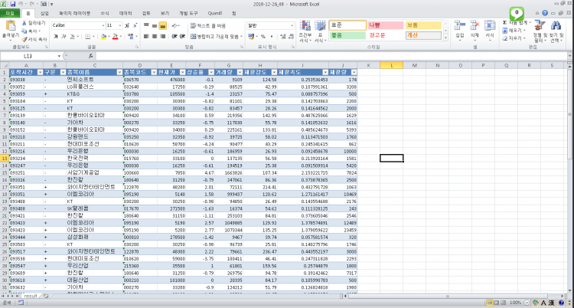Toggle Wrap Text (텍스트 줄 바꿈)
Viewport: 574px width, 308px height.
pos(205,25)
